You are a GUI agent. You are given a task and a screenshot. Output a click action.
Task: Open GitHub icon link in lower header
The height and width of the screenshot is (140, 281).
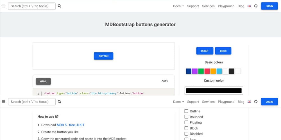point(256,102)
